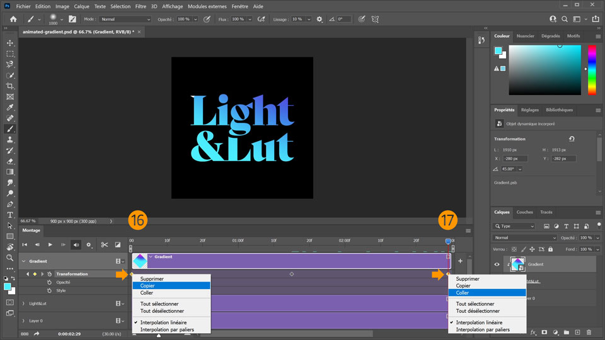Open layer blend mode Normal dropdown
Viewport: 605px width, 340px height.
point(526,238)
